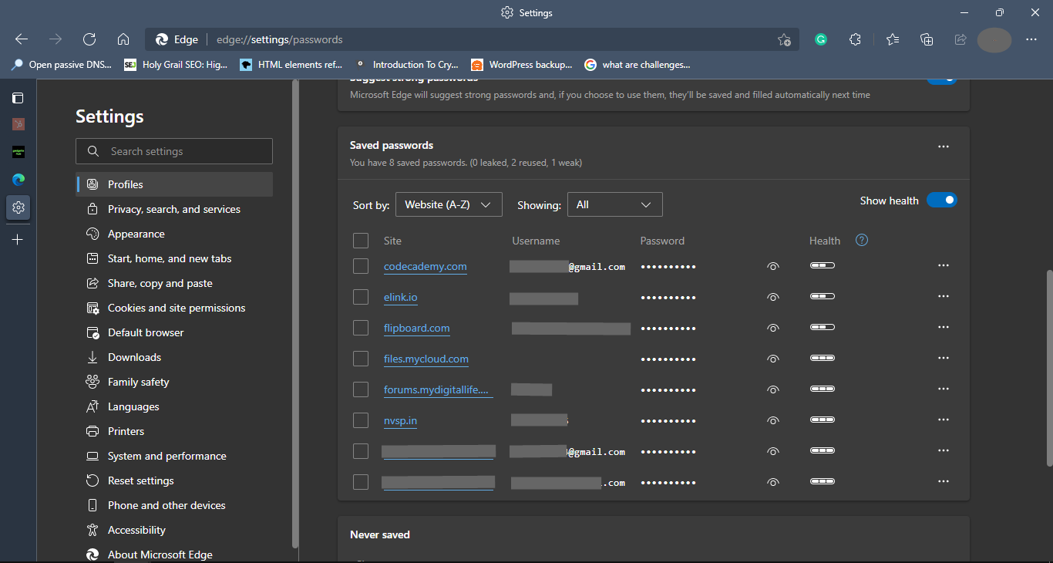Open more actions for elink.io row
The width and height of the screenshot is (1053, 563).
click(943, 296)
